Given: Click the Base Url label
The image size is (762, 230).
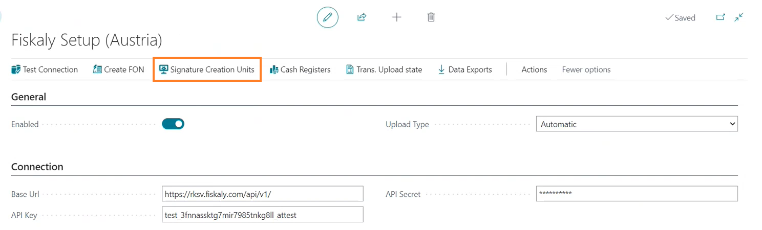Looking at the screenshot, I should click(x=25, y=194).
